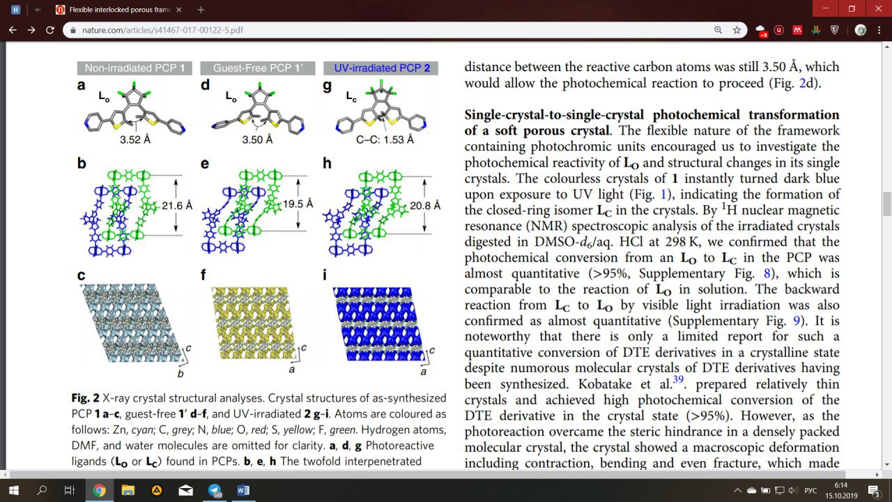Image resolution: width=892 pixels, height=502 pixels.
Task: Click the vertical scrollbar thumb
Action: pos(886,204)
